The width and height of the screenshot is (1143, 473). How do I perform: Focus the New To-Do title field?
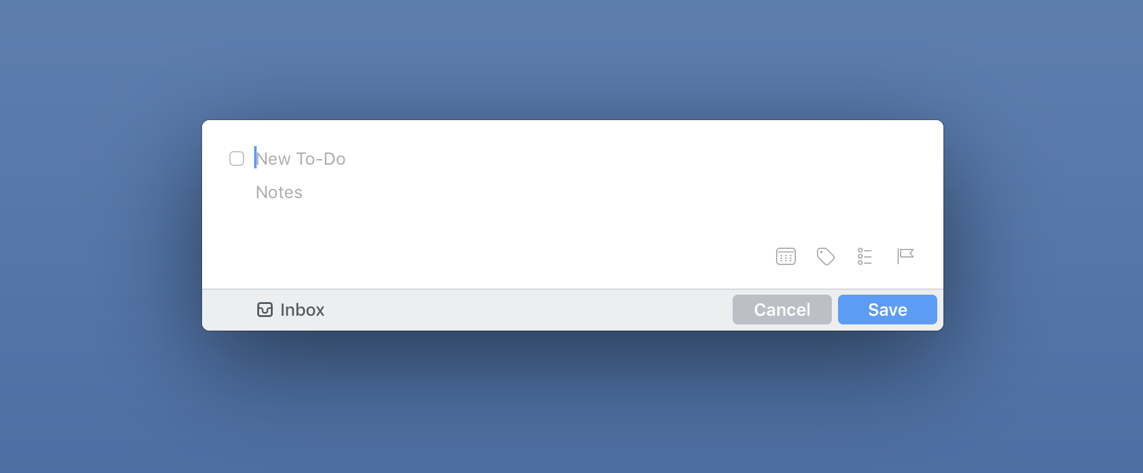pos(583,158)
